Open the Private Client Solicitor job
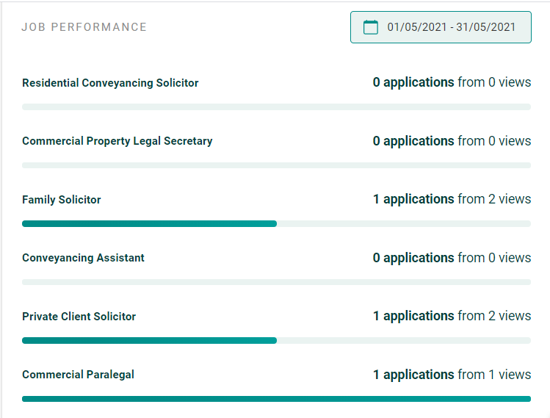Screen dimensions: 550x418 tap(79, 317)
